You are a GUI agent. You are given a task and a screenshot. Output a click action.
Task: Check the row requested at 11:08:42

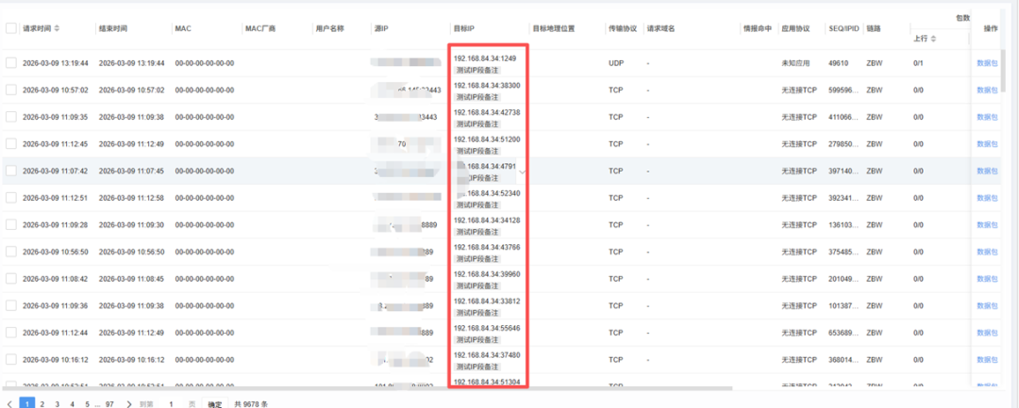coord(11,278)
